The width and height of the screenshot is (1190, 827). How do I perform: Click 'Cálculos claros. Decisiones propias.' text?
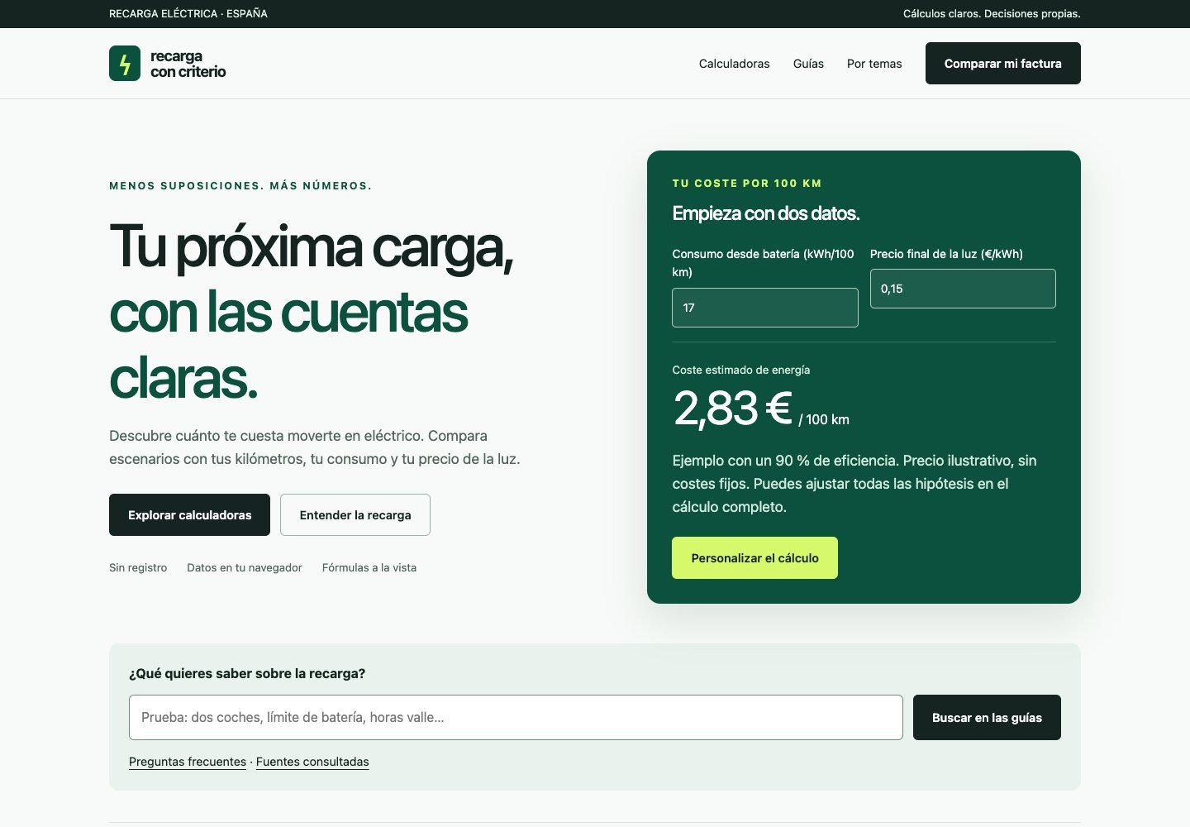point(992,14)
